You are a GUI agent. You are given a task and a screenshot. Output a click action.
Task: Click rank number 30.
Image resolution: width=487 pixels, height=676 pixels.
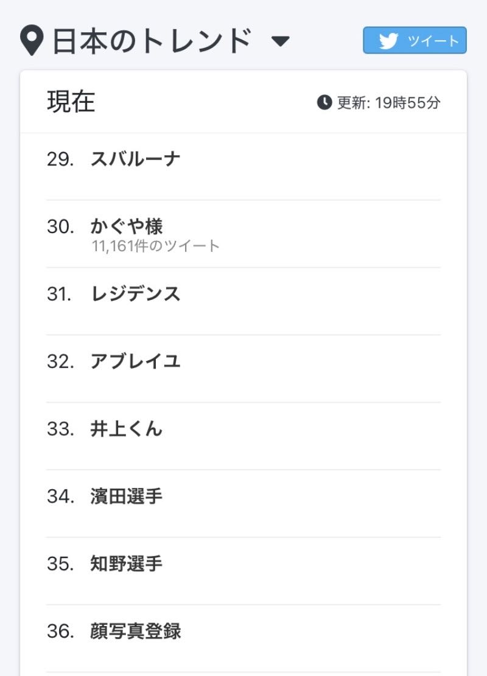point(60,227)
